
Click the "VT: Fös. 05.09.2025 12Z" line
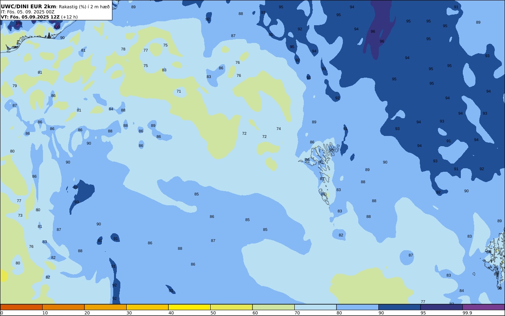[x=30, y=17]
